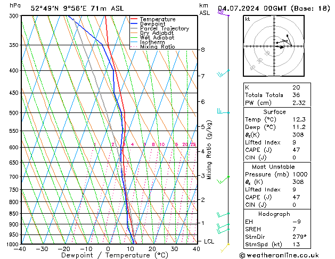The image size is (335, 259).
Task: Click the wind barb at 900 hPa
Action: (x=223, y=225)
